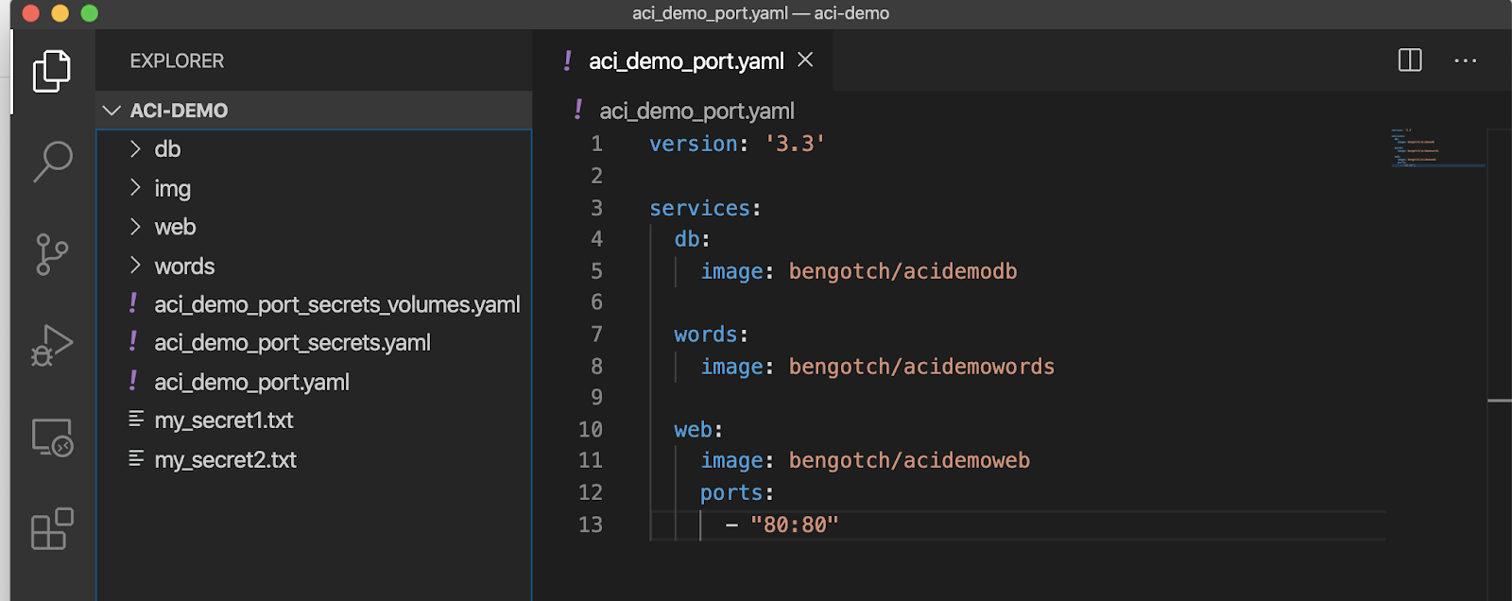
Task: Open the Extensions view
Action: [52, 529]
